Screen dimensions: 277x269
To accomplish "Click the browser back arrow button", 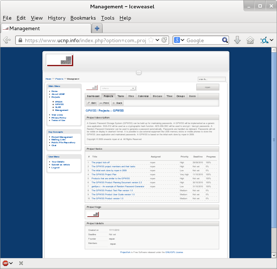I will click(x=7, y=40).
